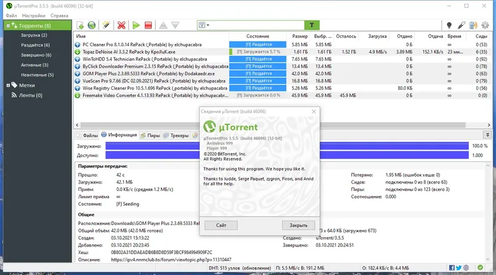Open the Файл menu
The height and width of the screenshot is (275, 496).
click(11, 15)
